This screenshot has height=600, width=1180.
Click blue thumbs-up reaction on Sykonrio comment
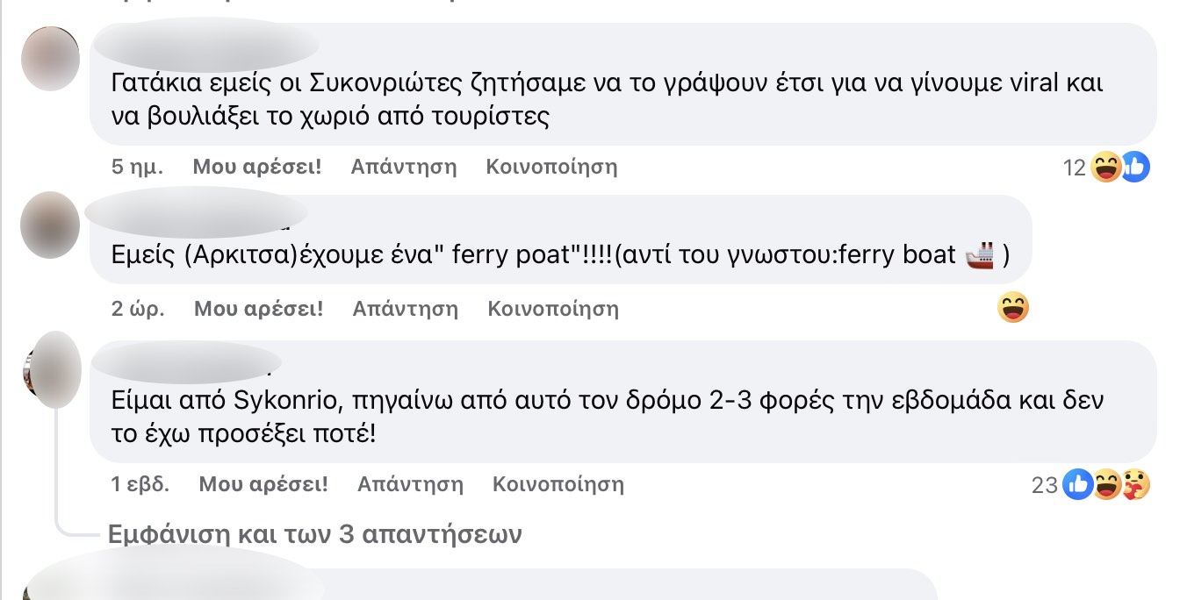tap(1077, 484)
